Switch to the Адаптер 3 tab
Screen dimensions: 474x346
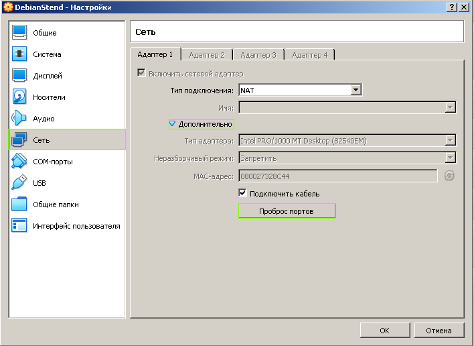point(258,55)
